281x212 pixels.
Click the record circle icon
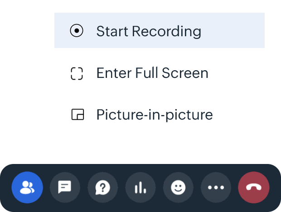tap(77, 31)
